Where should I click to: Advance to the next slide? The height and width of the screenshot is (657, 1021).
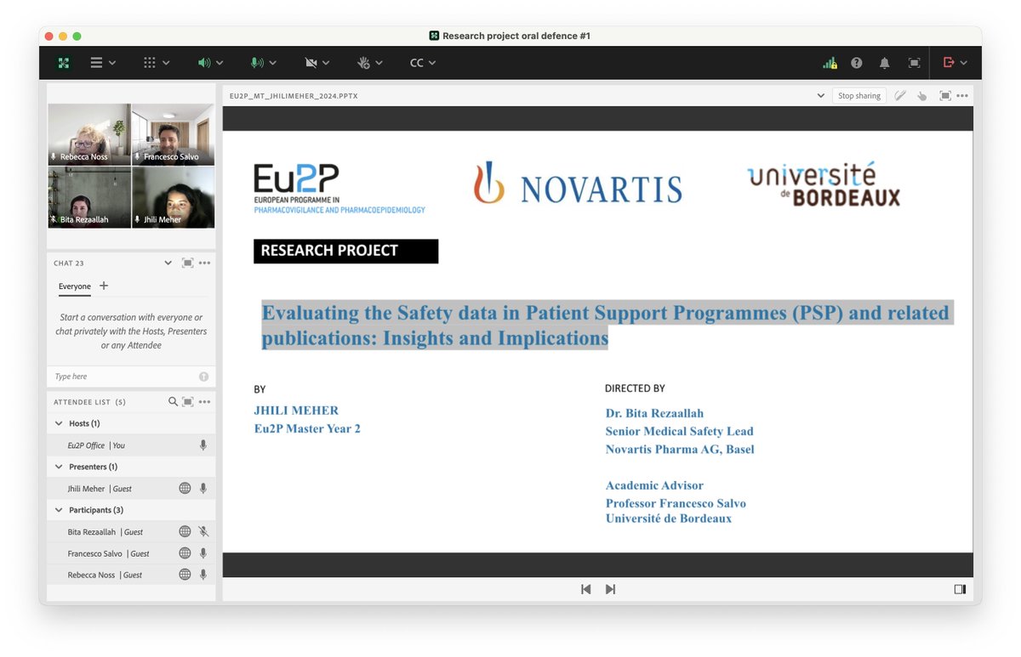tap(610, 589)
